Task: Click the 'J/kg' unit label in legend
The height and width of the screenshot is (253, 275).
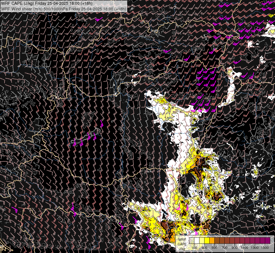Action: pos(182,249)
